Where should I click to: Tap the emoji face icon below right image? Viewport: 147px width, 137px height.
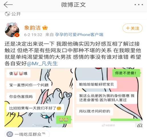tap(140, 126)
